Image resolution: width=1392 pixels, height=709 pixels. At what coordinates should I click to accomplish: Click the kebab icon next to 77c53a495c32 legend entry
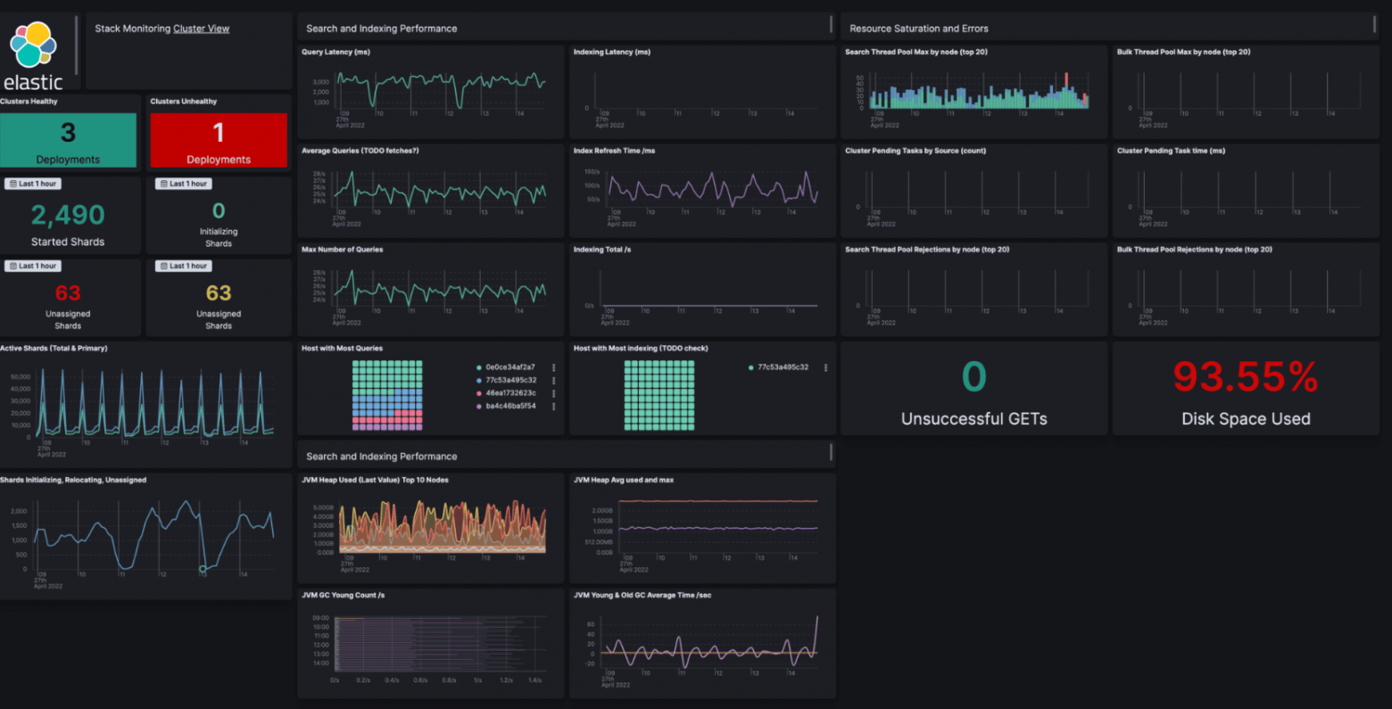554,381
